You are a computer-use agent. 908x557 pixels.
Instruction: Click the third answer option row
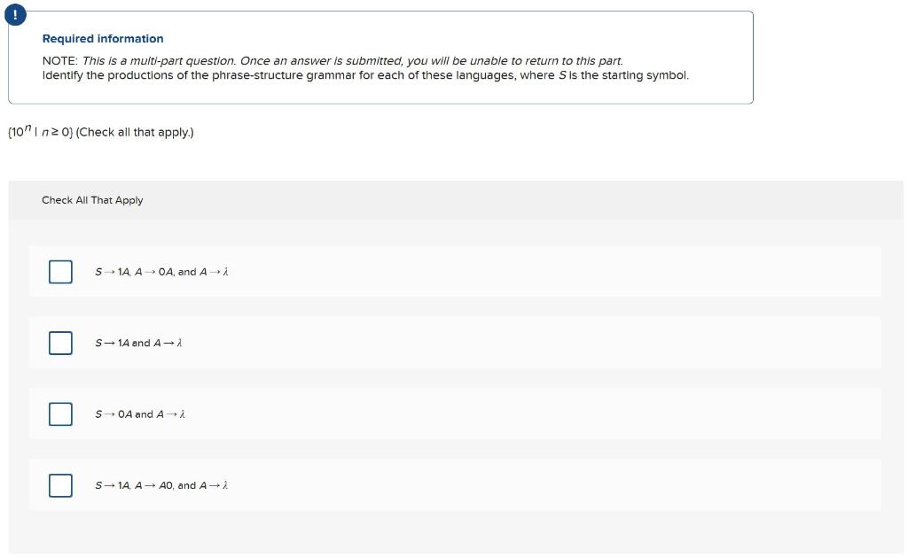pyautogui.click(x=443, y=414)
